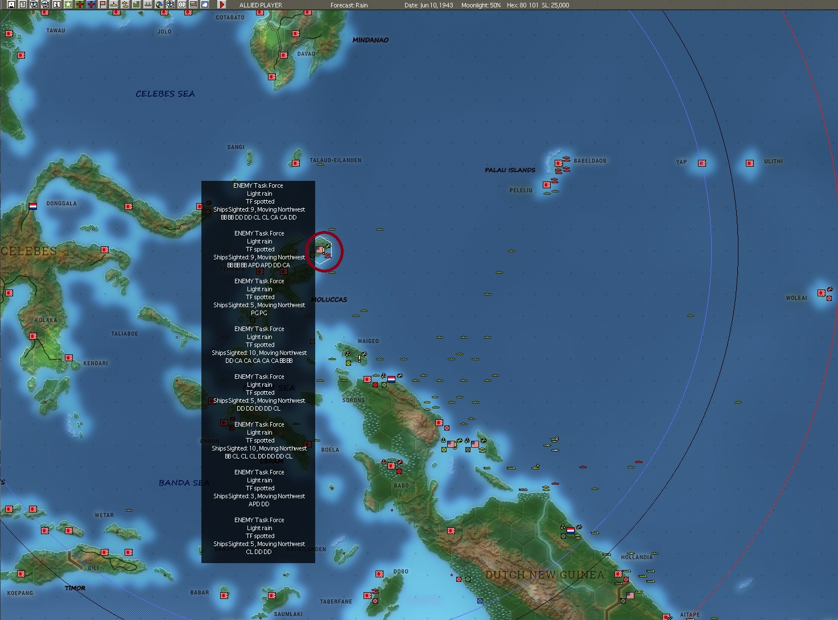Image resolution: width=838 pixels, height=620 pixels.
Task: Select the Dutch flag base at Donggala
Action: 33,206
